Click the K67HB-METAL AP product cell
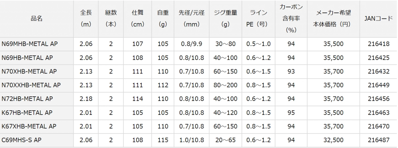 coord(27,113)
